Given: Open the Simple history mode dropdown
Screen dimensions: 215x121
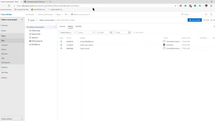Looking at the screenshot, I should [x=68, y=33].
